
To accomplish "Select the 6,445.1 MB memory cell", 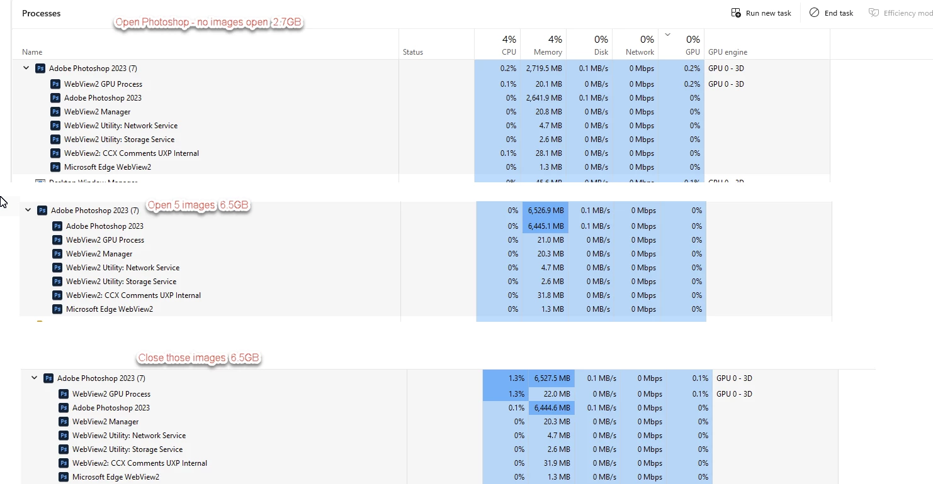I will (545, 226).
